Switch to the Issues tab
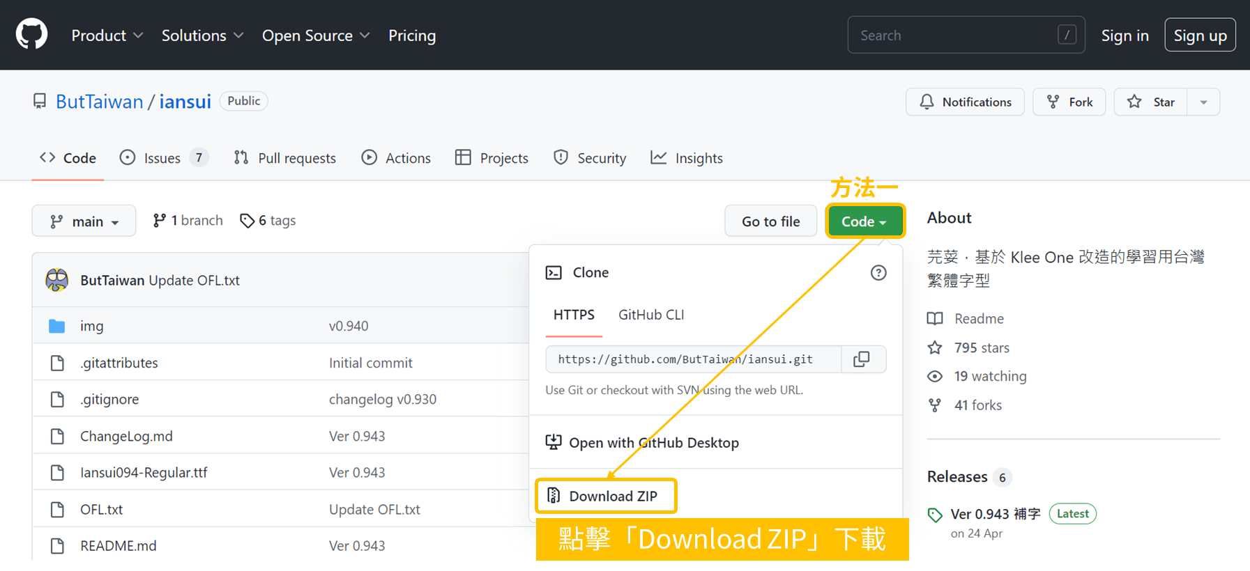Screen dimensions: 1250x571 click(x=164, y=158)
